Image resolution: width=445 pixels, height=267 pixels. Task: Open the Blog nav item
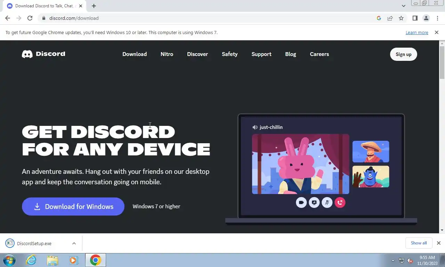[x=291, y=54]
